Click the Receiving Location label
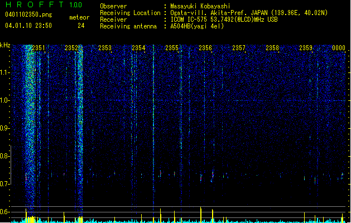This screenshot has height=223, width=351. 130,13
